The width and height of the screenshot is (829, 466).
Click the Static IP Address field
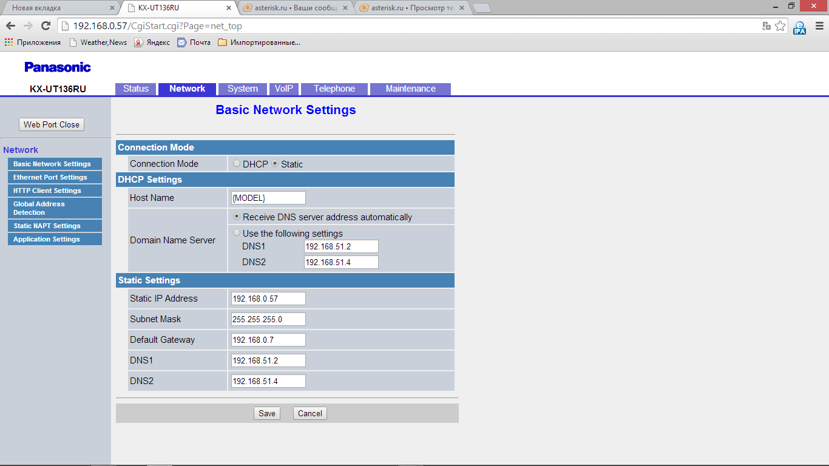coord(268,299)
